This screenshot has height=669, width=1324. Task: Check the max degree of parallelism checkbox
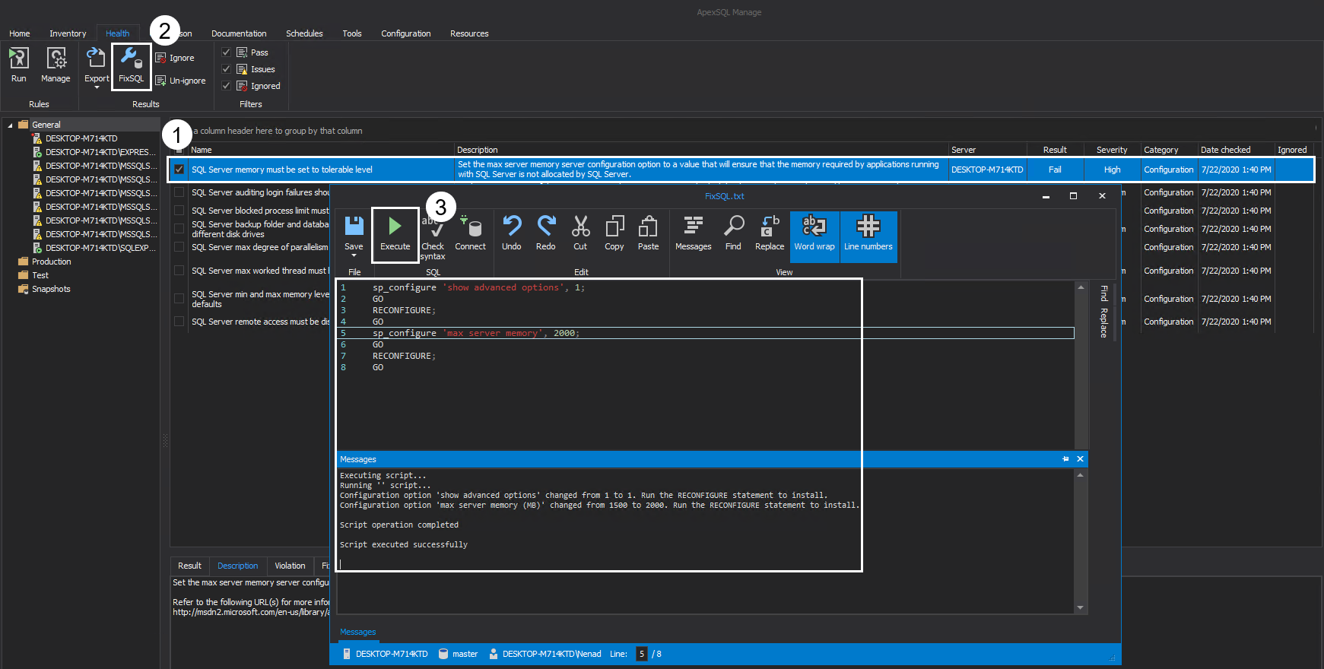pyautogui.click(x=179, y=247)
